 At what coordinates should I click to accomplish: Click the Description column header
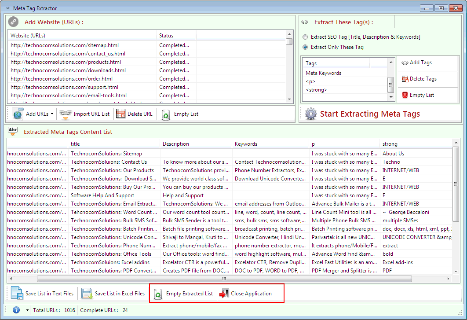coord(196,144)
